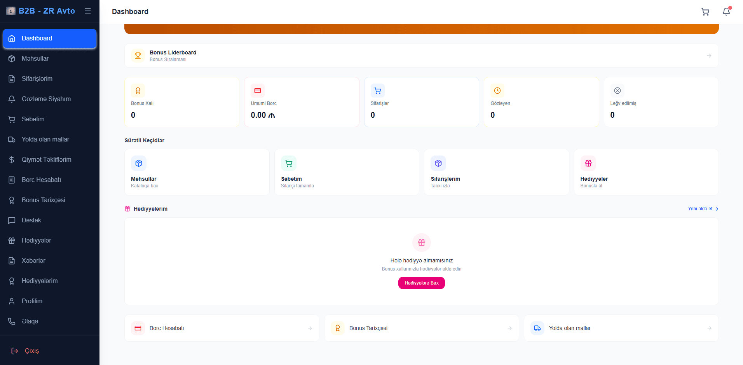This screenshot has height=365, width=743.
Task: Open Profilim in sidebar
Action: tap(50, 301)
